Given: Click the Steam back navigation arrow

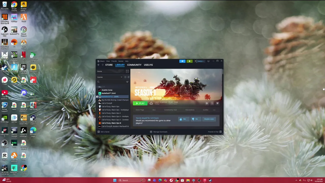Looking at the screenshot, I should pyautogui.click(x=99, y=65).
